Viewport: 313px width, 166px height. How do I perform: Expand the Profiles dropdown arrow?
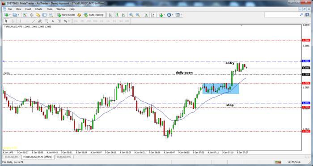point(18,15)
